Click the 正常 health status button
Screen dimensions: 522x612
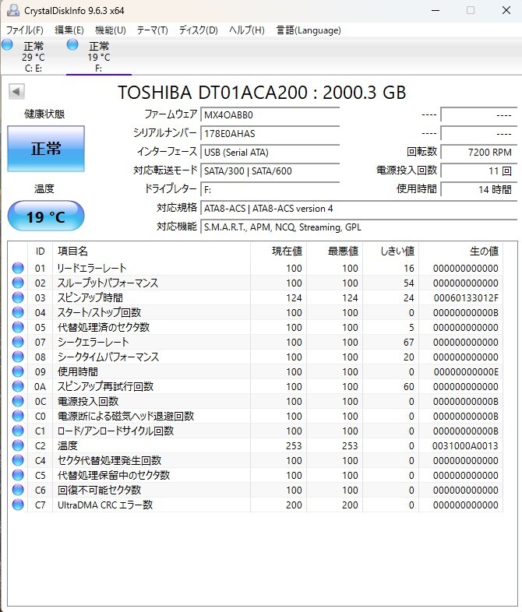coord(46,149)
